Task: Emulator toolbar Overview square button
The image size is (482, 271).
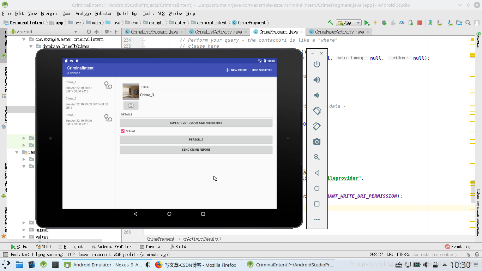Action: coord(317,204)
